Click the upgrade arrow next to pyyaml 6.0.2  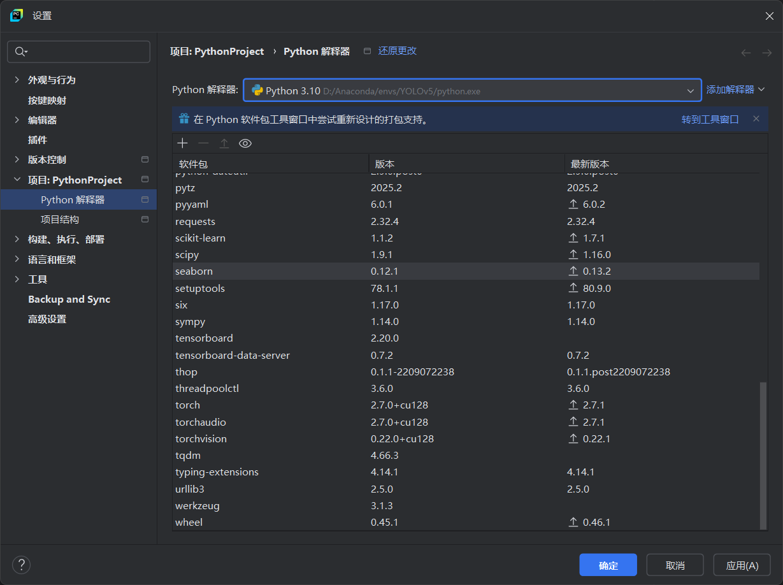point(573,205)
